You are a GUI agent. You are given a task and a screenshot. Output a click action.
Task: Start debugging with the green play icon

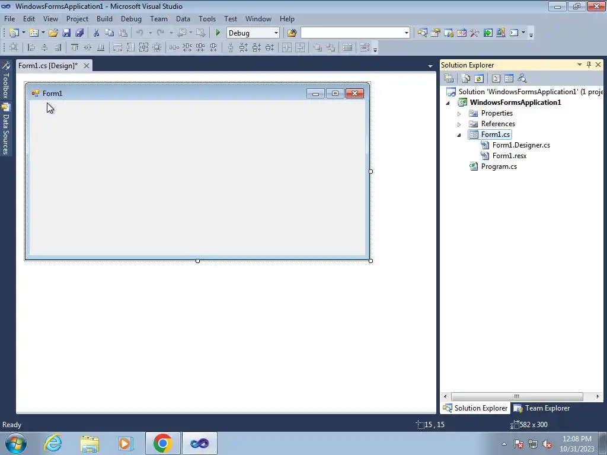[218, 33]
